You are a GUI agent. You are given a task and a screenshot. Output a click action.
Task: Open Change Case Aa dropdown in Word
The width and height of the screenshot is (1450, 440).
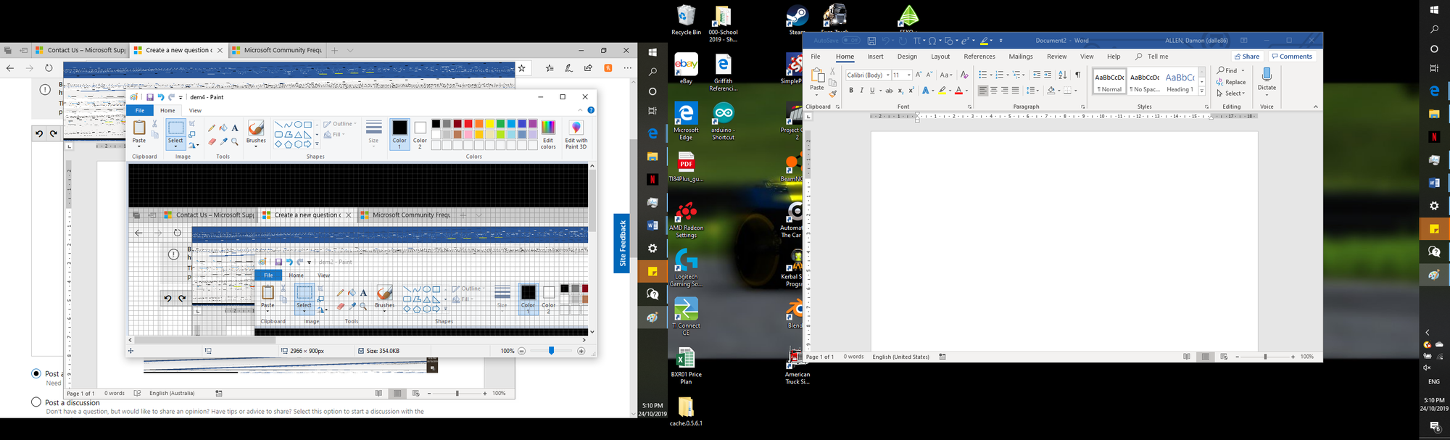click(x=946, y=75)
